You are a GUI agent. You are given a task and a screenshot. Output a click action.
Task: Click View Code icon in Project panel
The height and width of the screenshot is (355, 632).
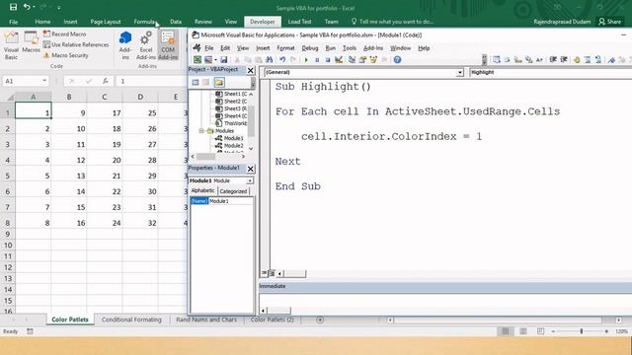tap(196, 83)
